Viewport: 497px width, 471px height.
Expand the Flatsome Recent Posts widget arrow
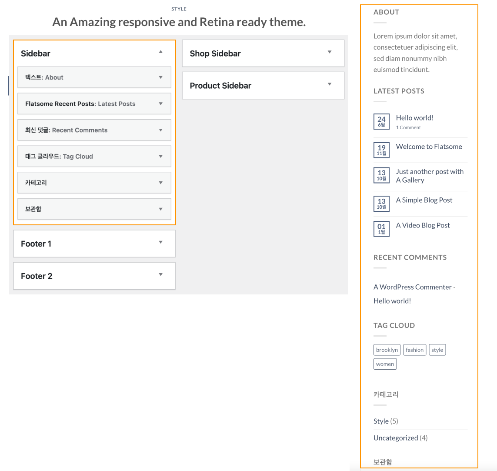click(x=161, y=104)
